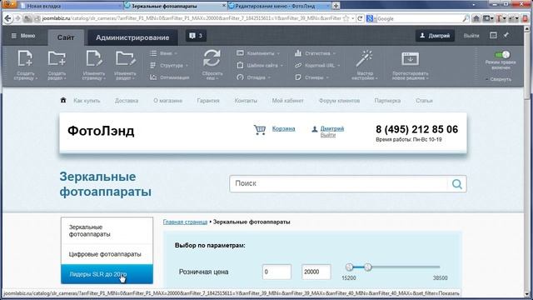Click the home icon in site menu
The height and width of the screenshot is (300, 533).
[63, 100]
